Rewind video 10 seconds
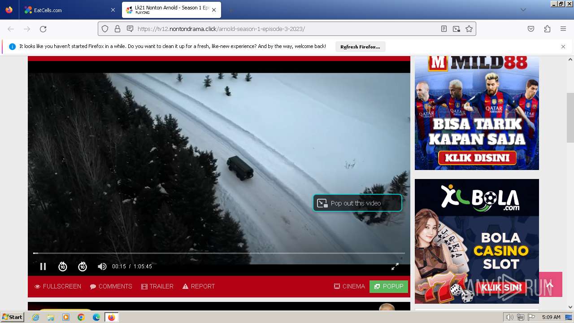This screenshot has width=574, height=323. pos(63,266)
